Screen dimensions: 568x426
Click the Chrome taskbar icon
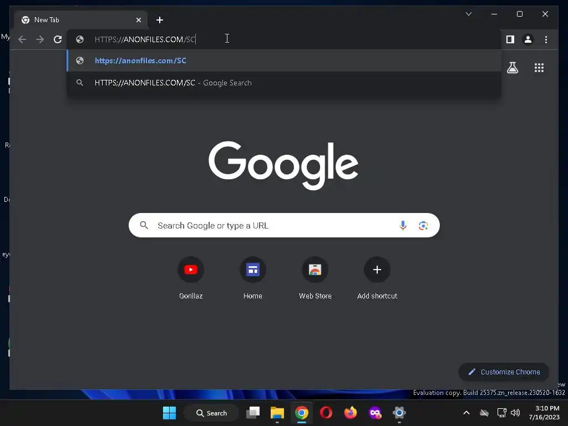pos(301,413)
